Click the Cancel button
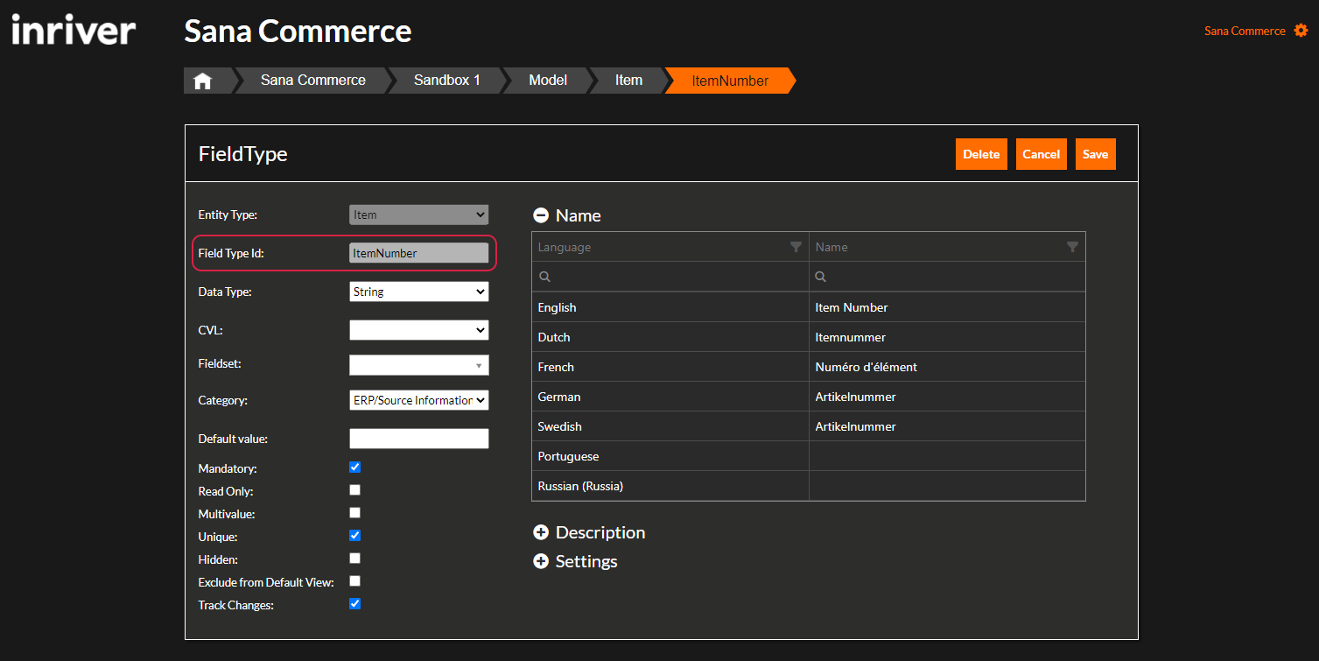The width and height of the screenshot is (1319, 661). tap(1042, 154)
